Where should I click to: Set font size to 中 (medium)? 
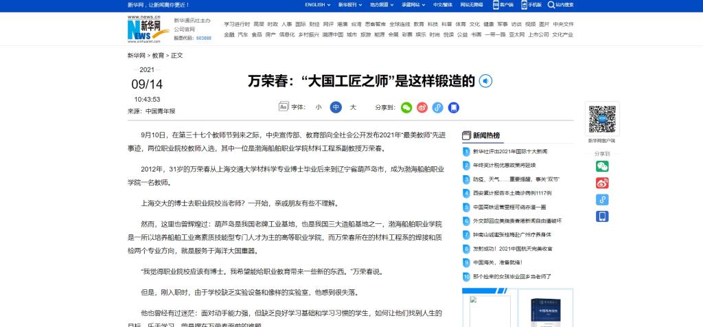click(336, 107)
